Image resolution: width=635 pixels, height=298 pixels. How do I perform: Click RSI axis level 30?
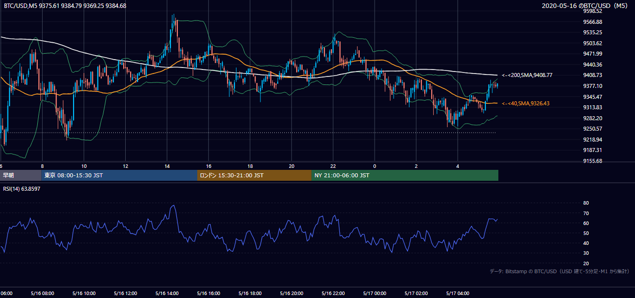click(x=586, y=253)
